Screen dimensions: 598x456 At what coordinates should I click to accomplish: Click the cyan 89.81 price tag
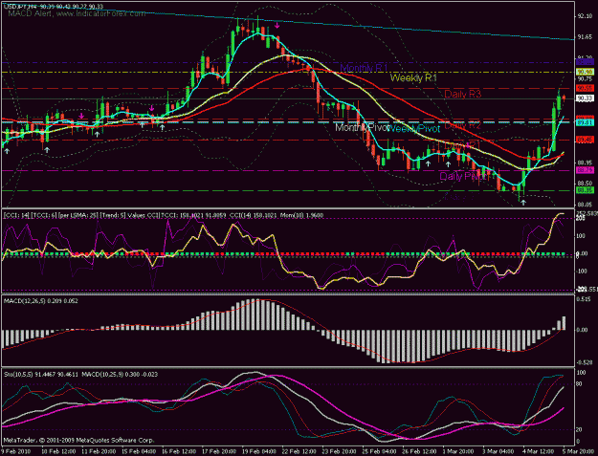pyautogui.click(x=585, y=122)
